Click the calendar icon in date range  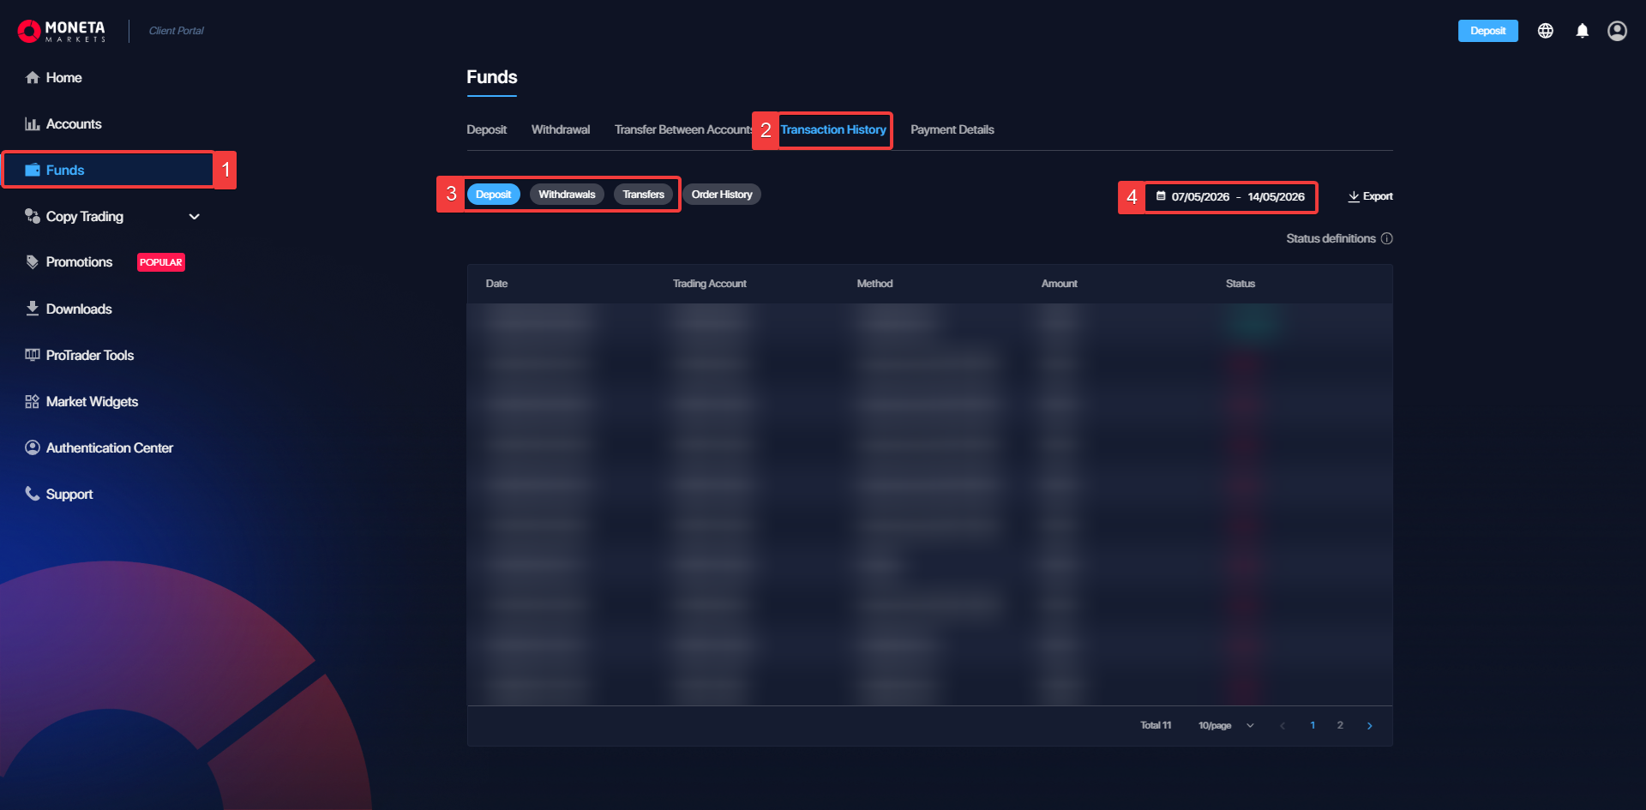point(1161,196)
